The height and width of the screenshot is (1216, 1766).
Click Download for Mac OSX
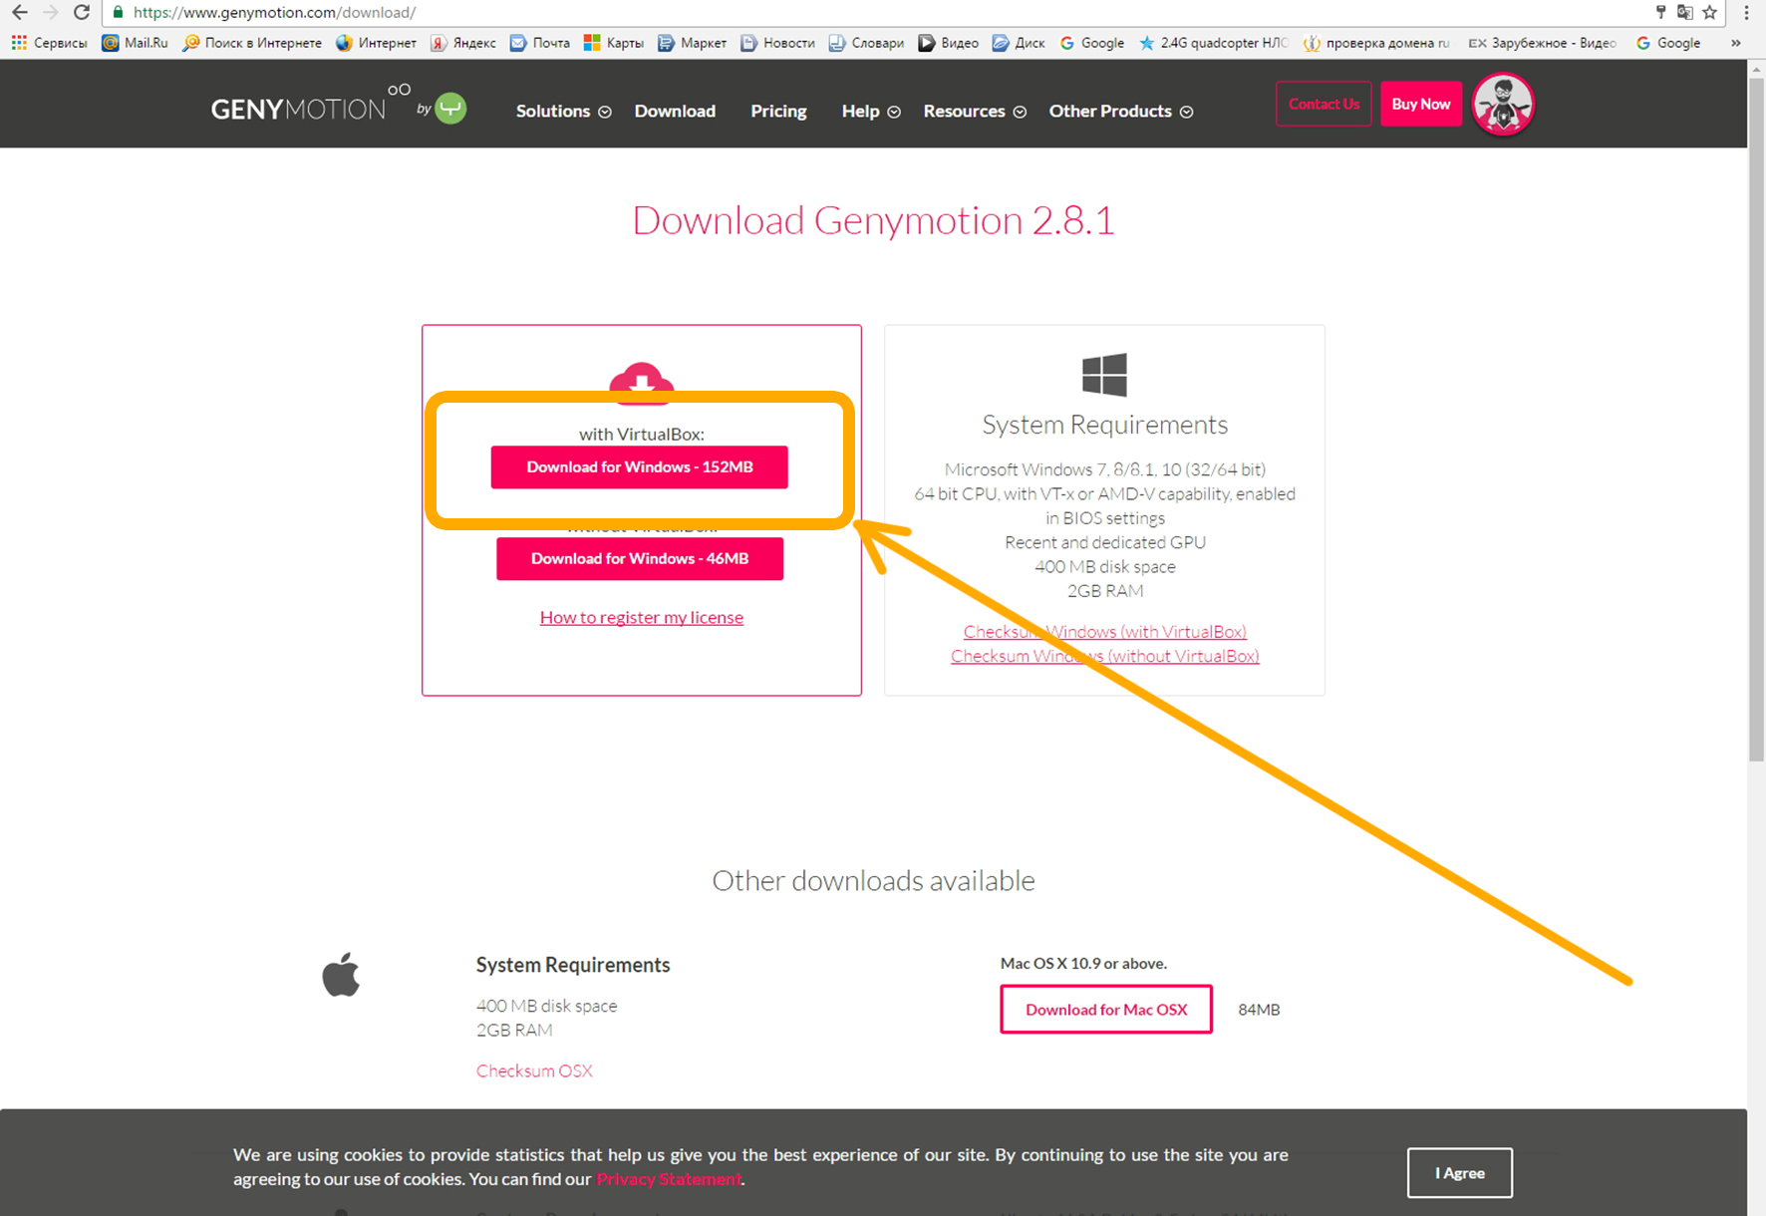1106,1010
